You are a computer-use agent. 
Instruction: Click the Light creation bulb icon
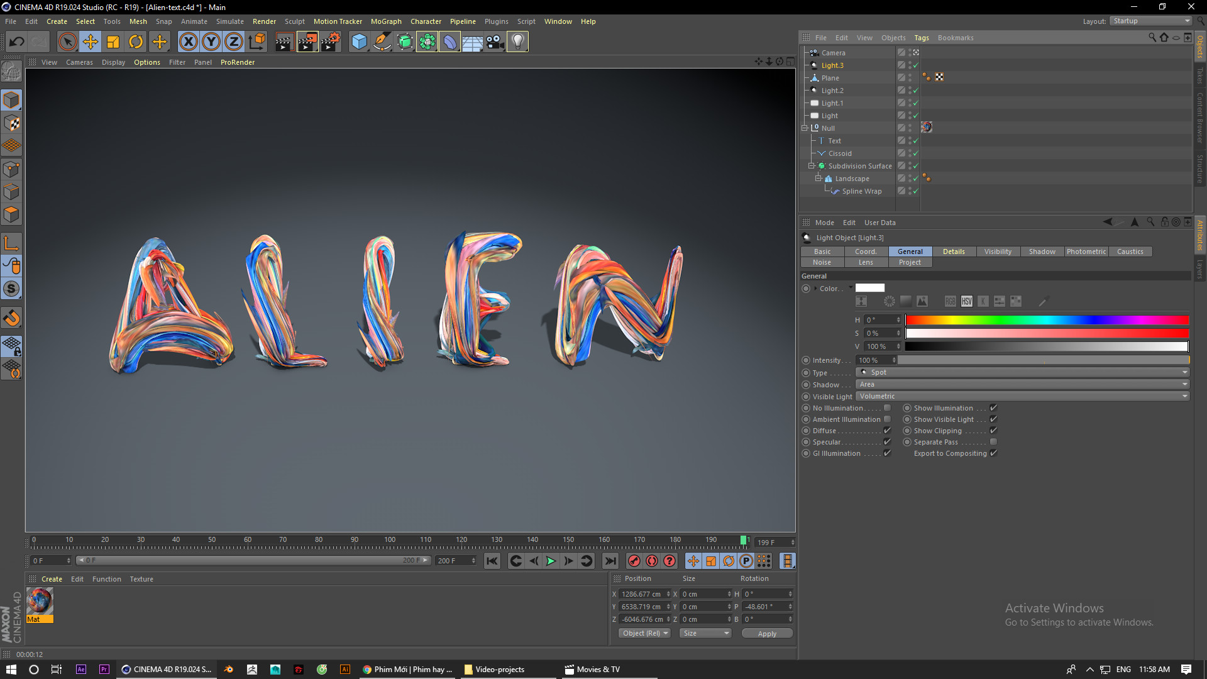click(x=517, y=41)
